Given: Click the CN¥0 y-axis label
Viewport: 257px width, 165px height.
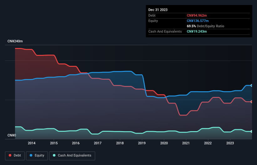Looking at the screenshot, I should pos(12,136).
